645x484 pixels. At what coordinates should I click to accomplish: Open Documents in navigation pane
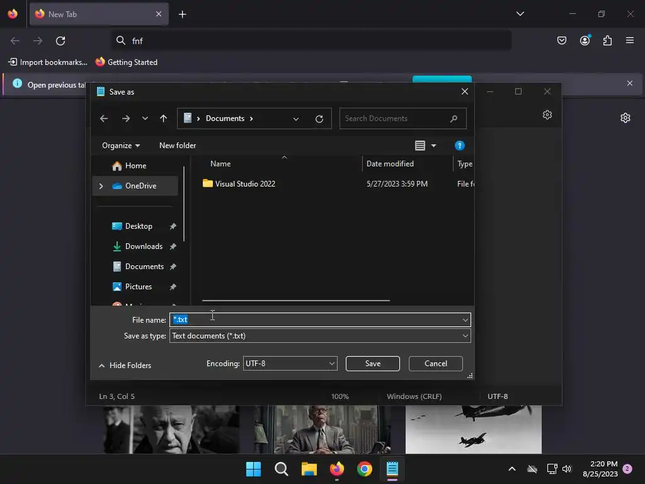point(144,267)
